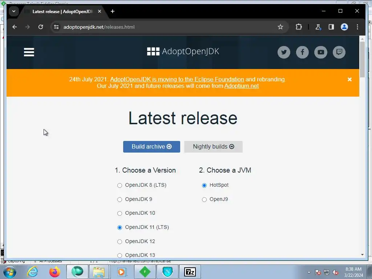
Task: Open the Twitch social icon
Action: (339, 52)
